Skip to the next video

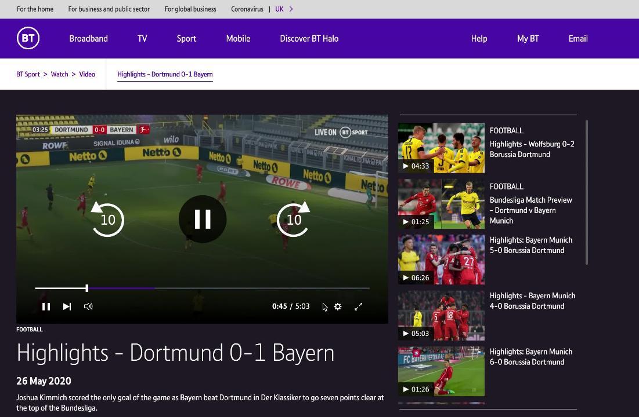click(67, 306)
